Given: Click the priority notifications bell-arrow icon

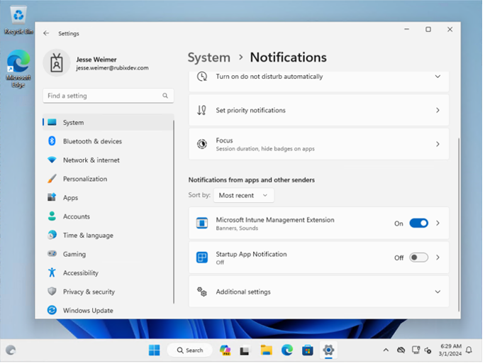Looking at the screenshot, I should click(202, 111).
